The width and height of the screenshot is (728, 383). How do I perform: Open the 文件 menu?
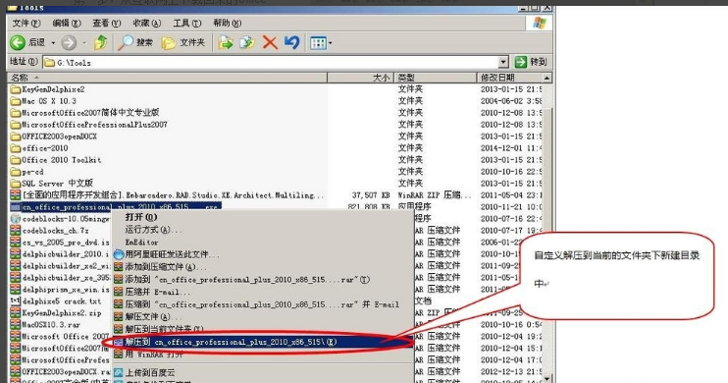tap(26, 23)
